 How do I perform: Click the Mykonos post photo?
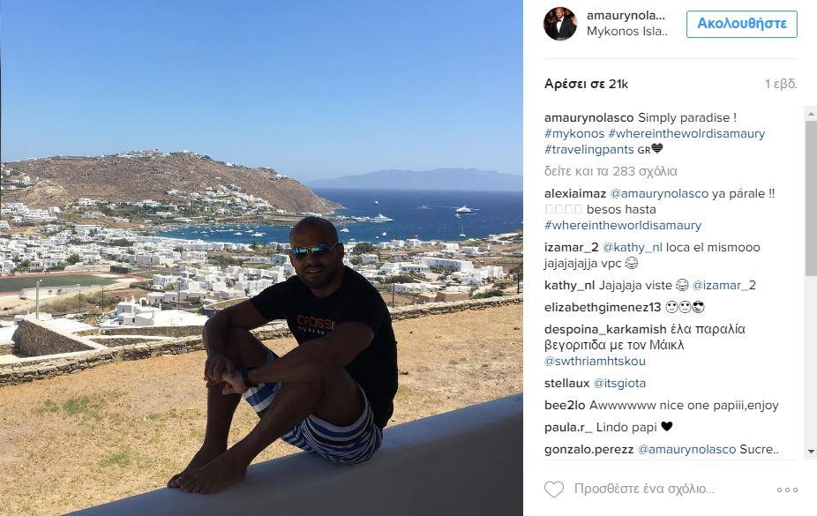[261, 258]
